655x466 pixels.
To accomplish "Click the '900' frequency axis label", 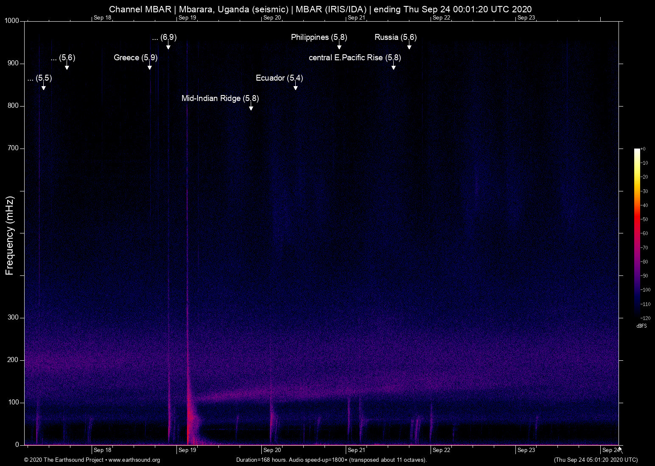I will point(14,63).
